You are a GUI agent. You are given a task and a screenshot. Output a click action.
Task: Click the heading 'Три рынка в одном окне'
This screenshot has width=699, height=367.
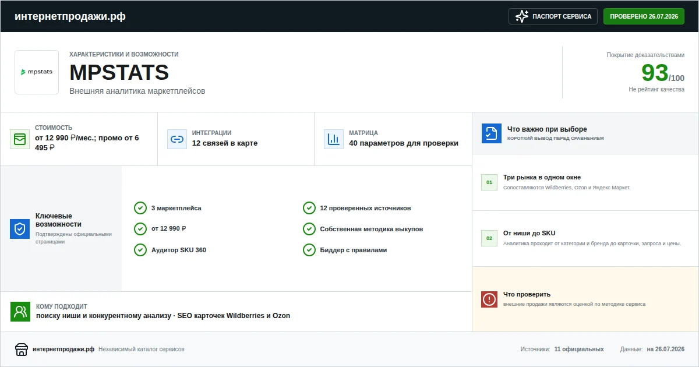click(x=542, y=177)
